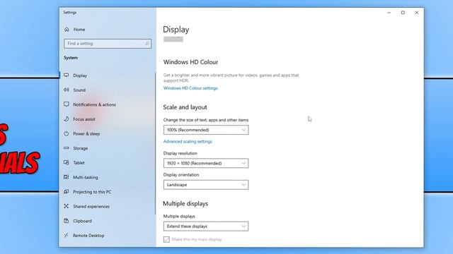Click the Sound speaker icon
Viewport: 453px width, 254px height.
coord(67,90)
